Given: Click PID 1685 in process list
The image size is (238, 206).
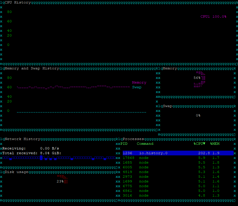Looking at the screenshot, I should pyautogui.click(x=127, y=162).
